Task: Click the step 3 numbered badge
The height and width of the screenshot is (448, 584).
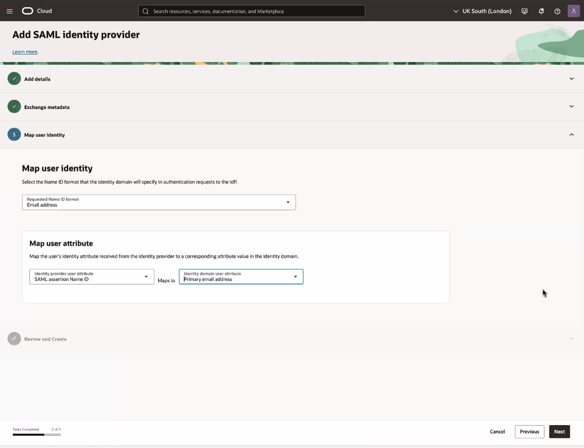Action: click(14, 134)
